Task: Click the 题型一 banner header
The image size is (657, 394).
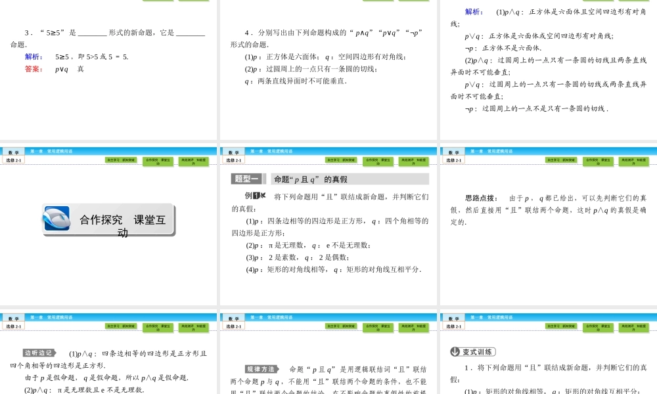Action: [x=246, y=178]
